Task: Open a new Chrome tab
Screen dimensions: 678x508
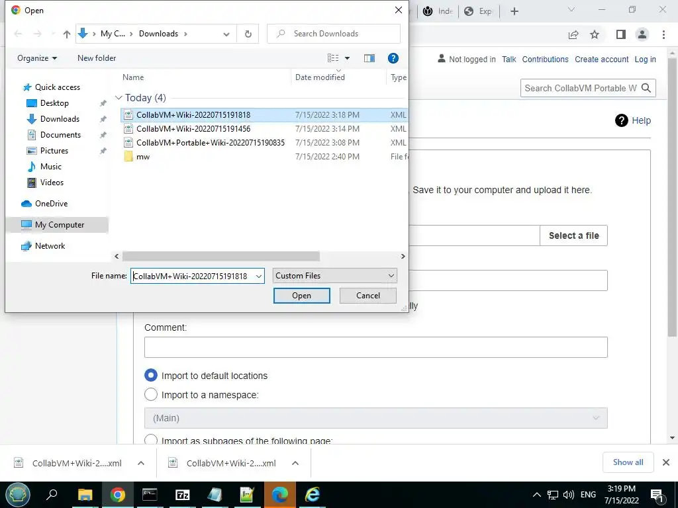Action: [x=514, y=11]
